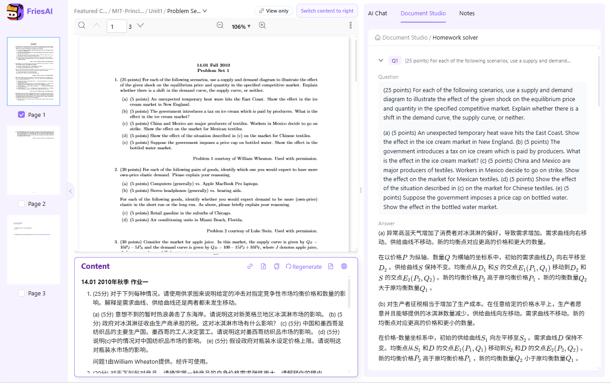The height and width of the screenshot is (383, 611).
Task: Click the document icon beside Regenerate
Action: pos(331,267)
